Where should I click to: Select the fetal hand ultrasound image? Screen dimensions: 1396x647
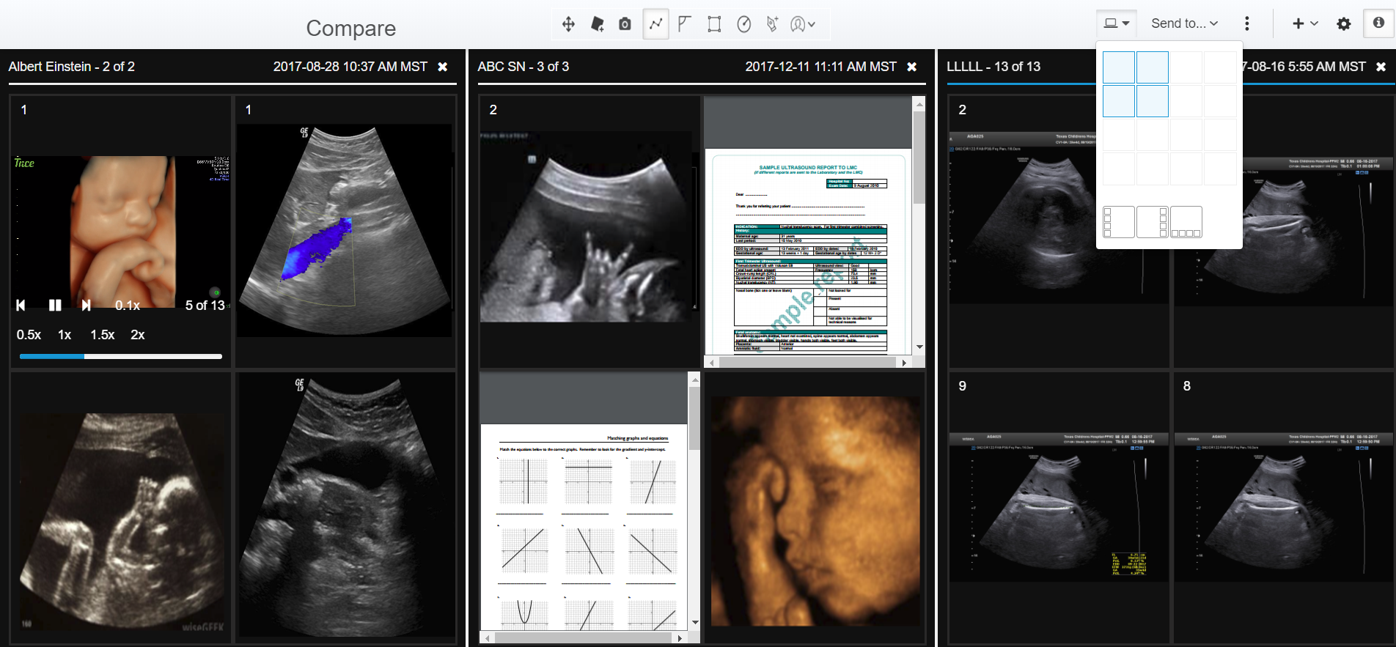pos(590,232)
